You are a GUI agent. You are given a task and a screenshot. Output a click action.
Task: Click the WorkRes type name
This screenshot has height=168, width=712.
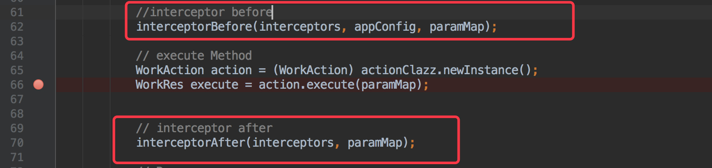tap(160, 85)
